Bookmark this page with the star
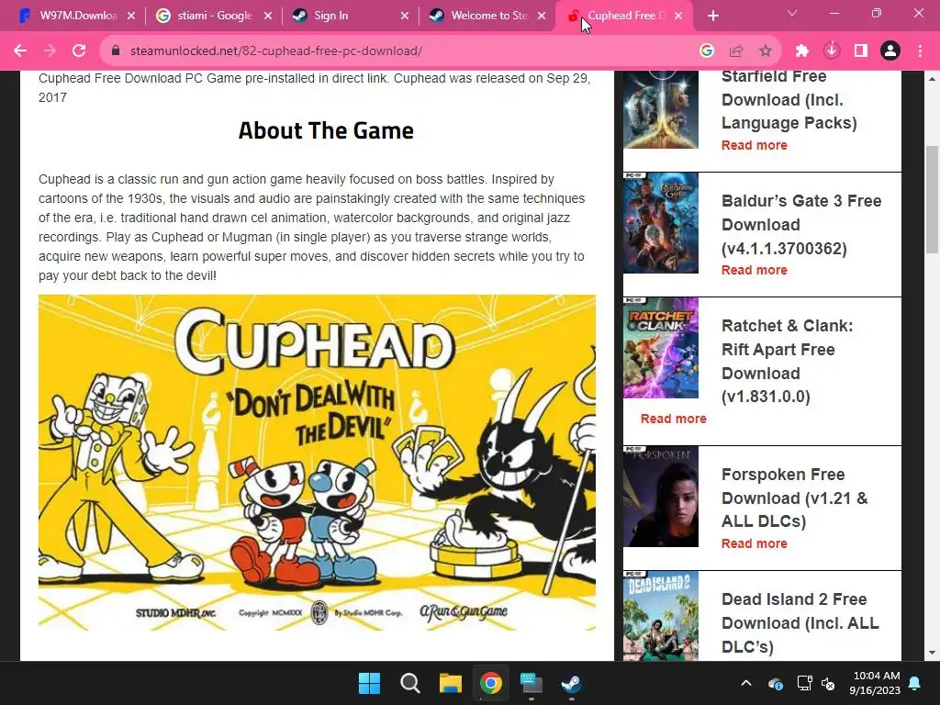Screen dimensions: 940x705 tap(766, 51)
